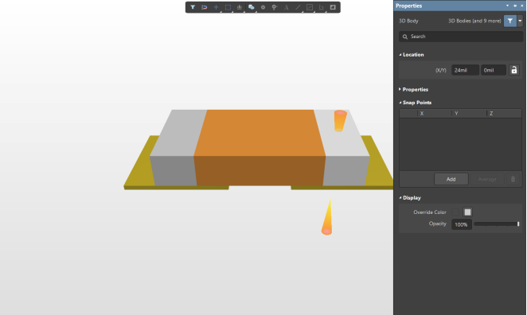Open the Properties panel options menu arrow
The width and height of the screenshot is (527, 315).
click(x=508, y=6)
